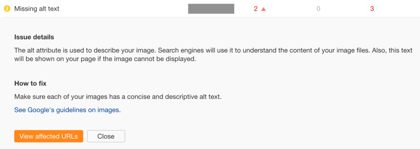The height and width of the screenshot is (149, 420).
Task: Click the orange 'View affected URLs' button
Action: 49,136
